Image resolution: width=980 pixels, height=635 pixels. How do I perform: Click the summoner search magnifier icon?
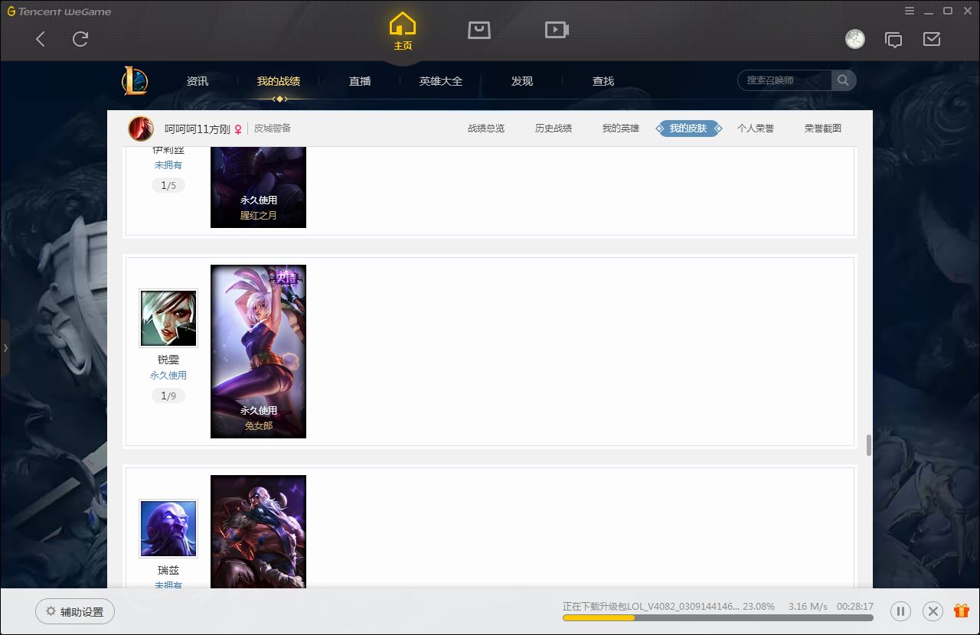(x=843, y=80)
